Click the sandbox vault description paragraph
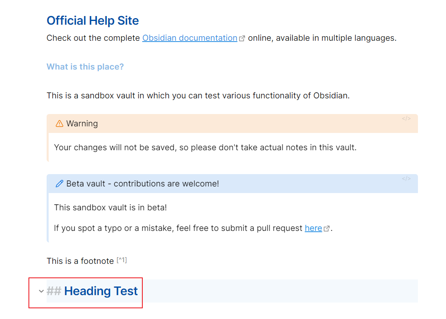The width and height of the screenshot is (446, 319). (x=198, y=95)
